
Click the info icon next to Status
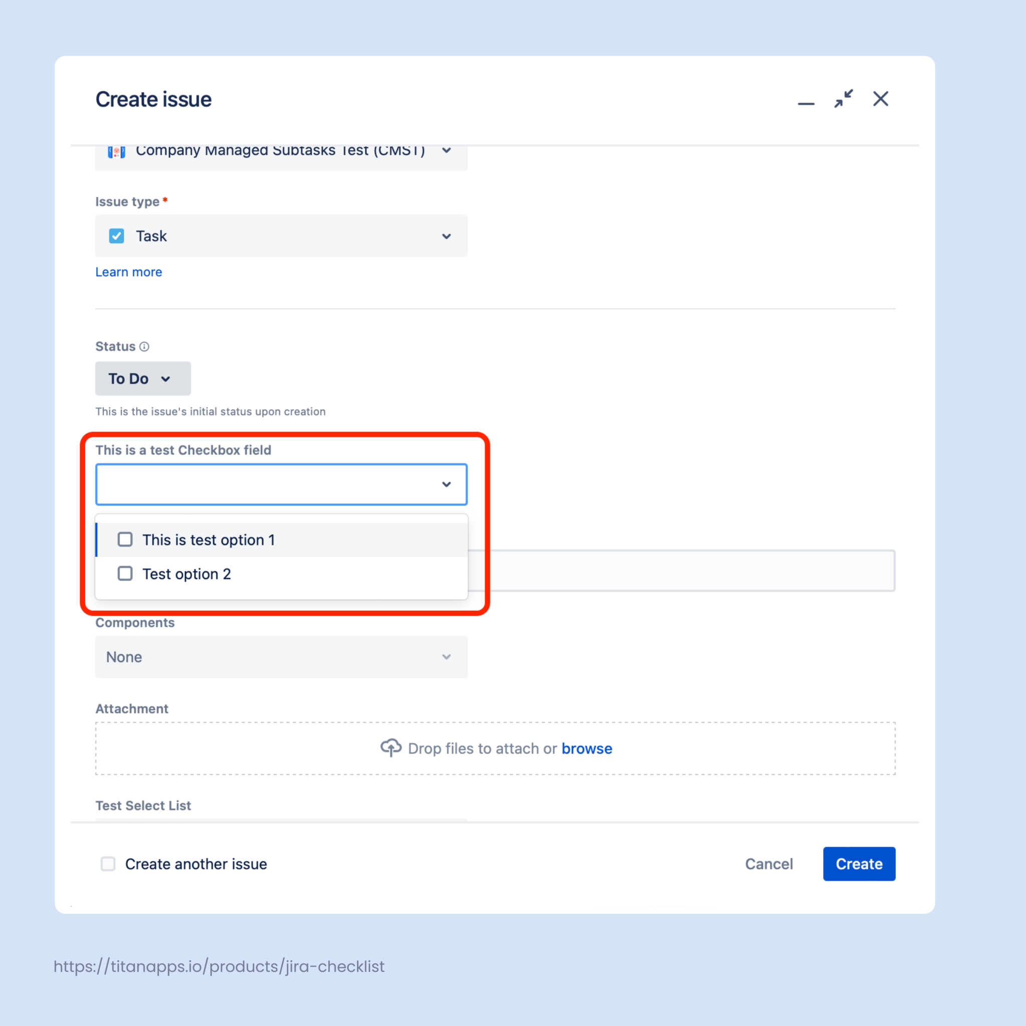(144, 346)
